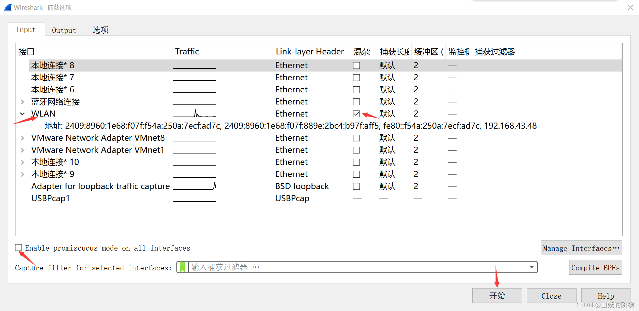Image resolution: width=639 pixels, height=311 pixels.
Task: Toggle promiscuous checkbox for VMnet1 adapter
Action: 356,150
